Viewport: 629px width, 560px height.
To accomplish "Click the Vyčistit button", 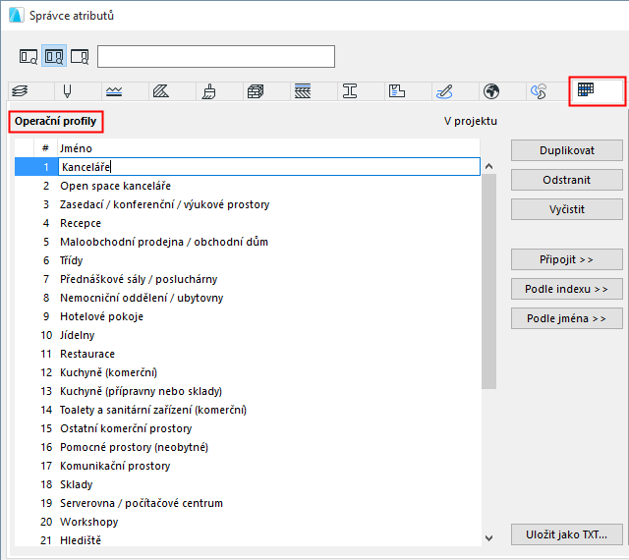I will click(x=566, y=209).
